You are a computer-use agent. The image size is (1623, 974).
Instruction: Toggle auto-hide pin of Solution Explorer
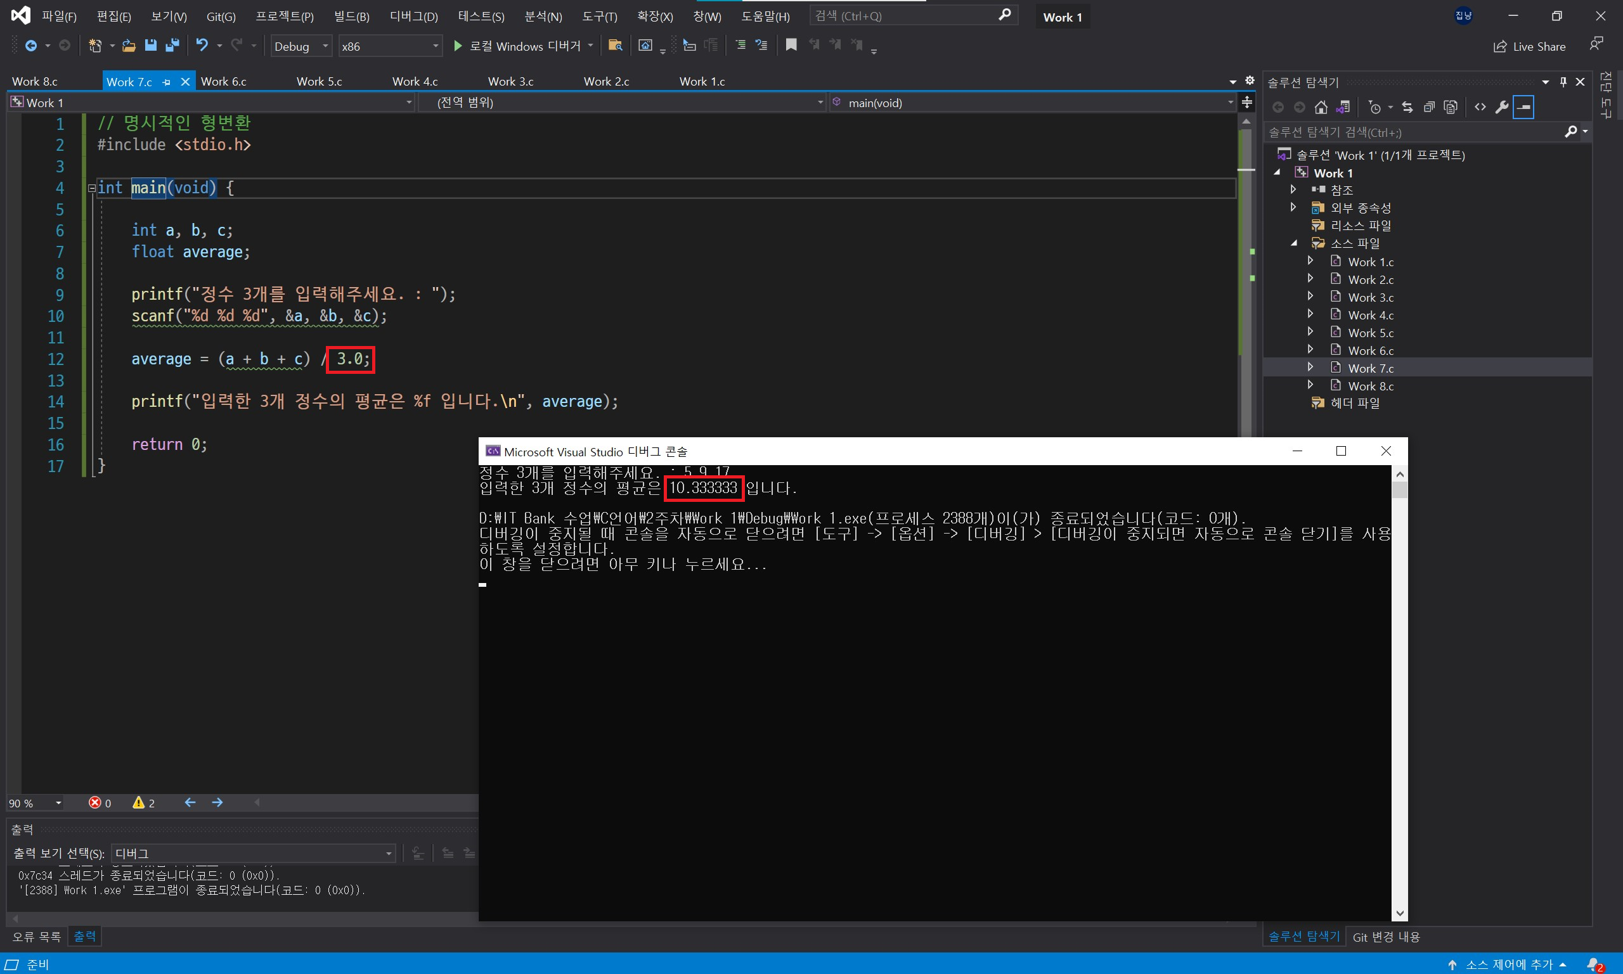click(1563, 82)
